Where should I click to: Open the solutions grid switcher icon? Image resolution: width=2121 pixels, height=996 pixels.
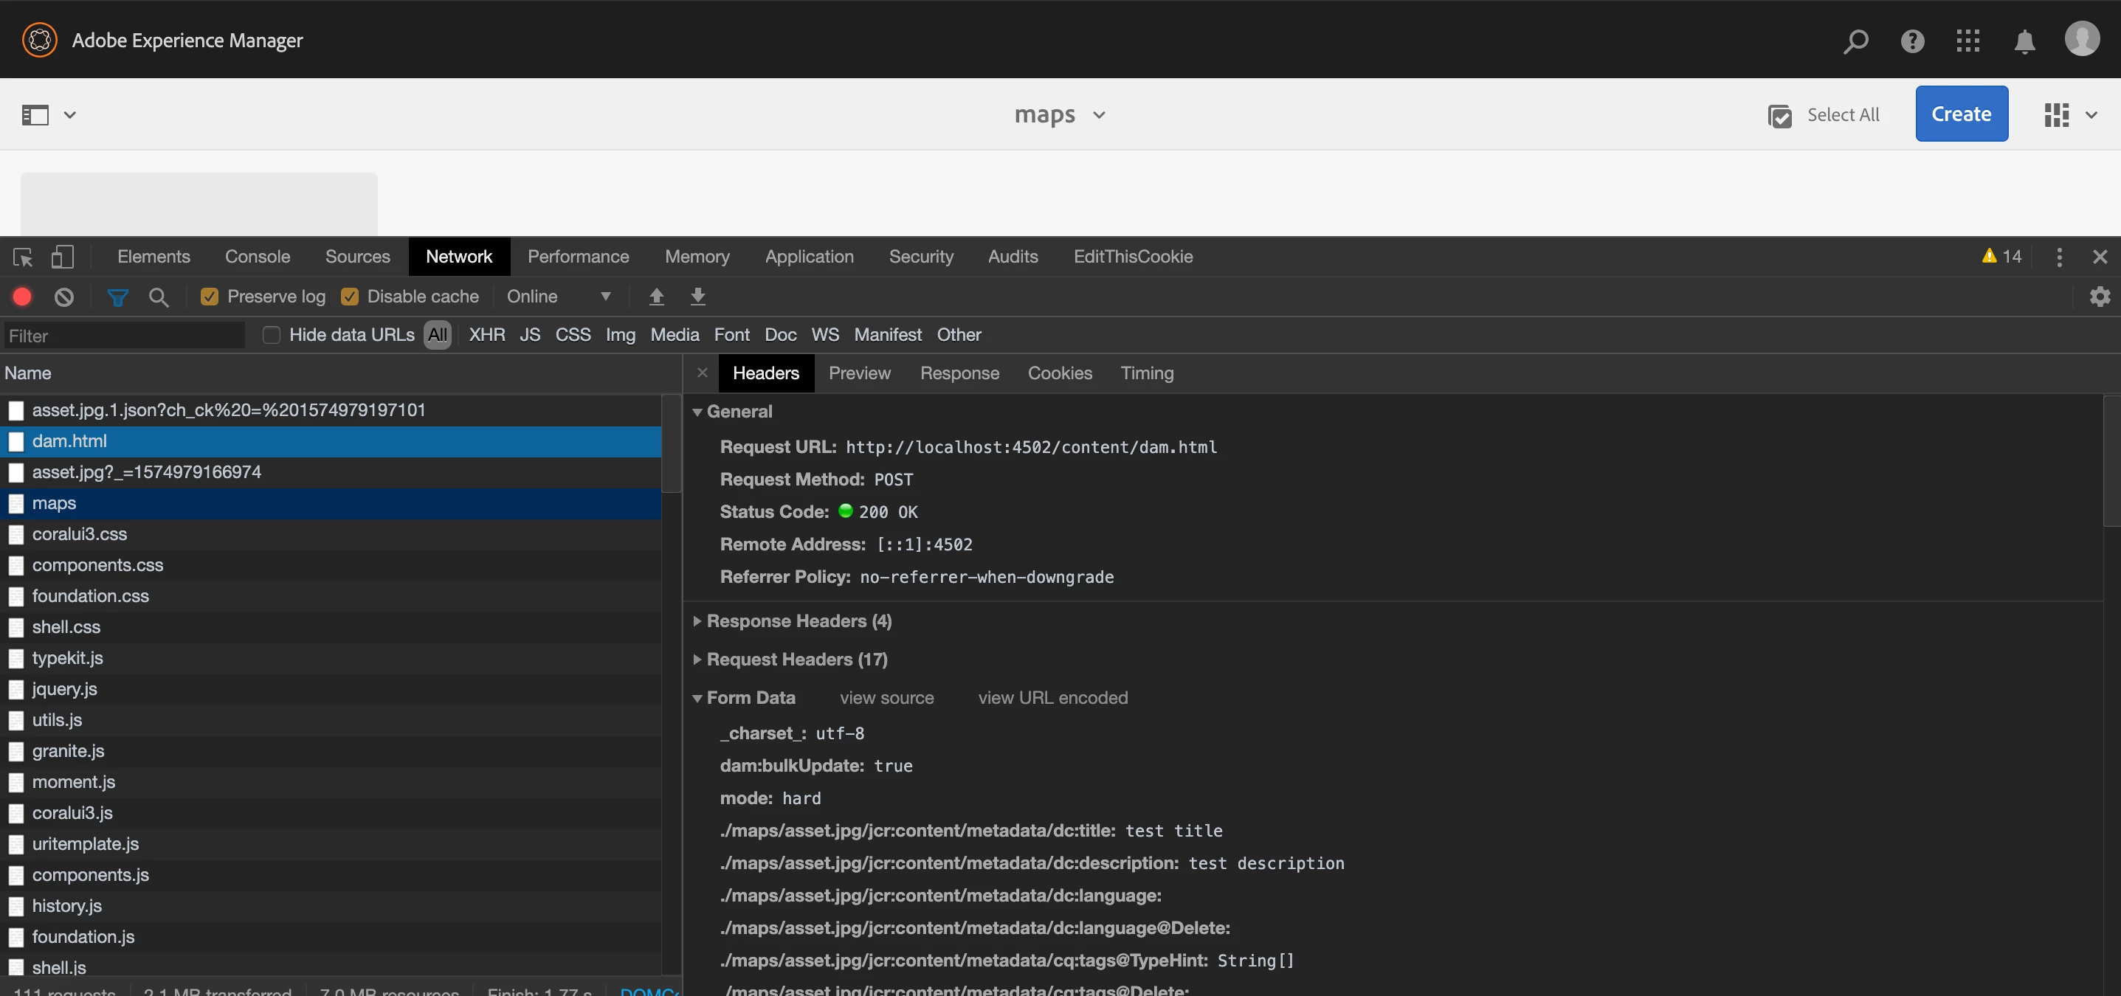(1967, 41)
